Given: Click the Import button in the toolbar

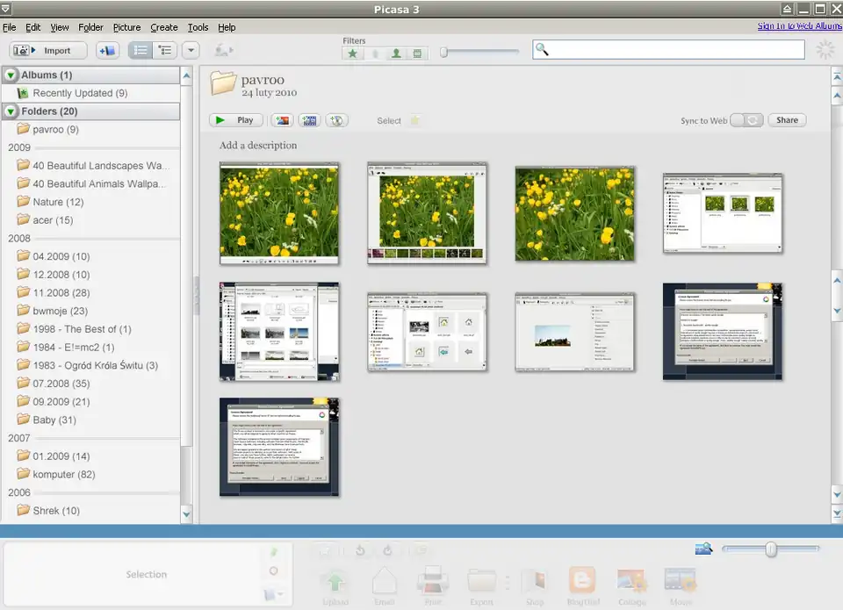Looking at the screenshot, I should coord(48,51).
